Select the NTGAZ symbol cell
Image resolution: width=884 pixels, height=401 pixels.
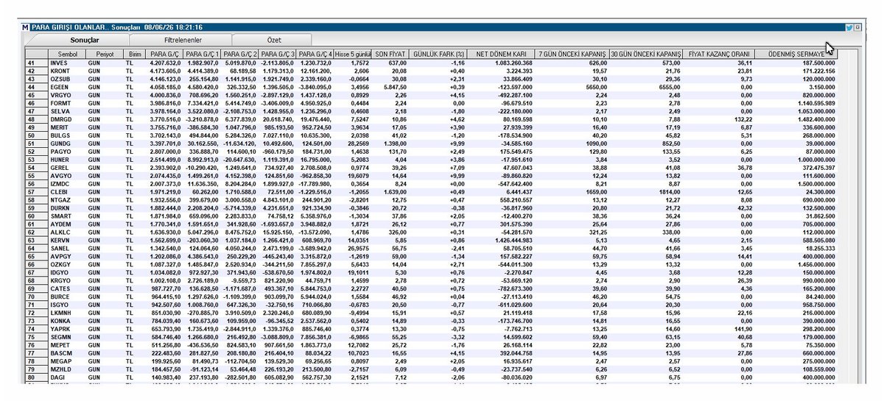click(x=67, y=199)
